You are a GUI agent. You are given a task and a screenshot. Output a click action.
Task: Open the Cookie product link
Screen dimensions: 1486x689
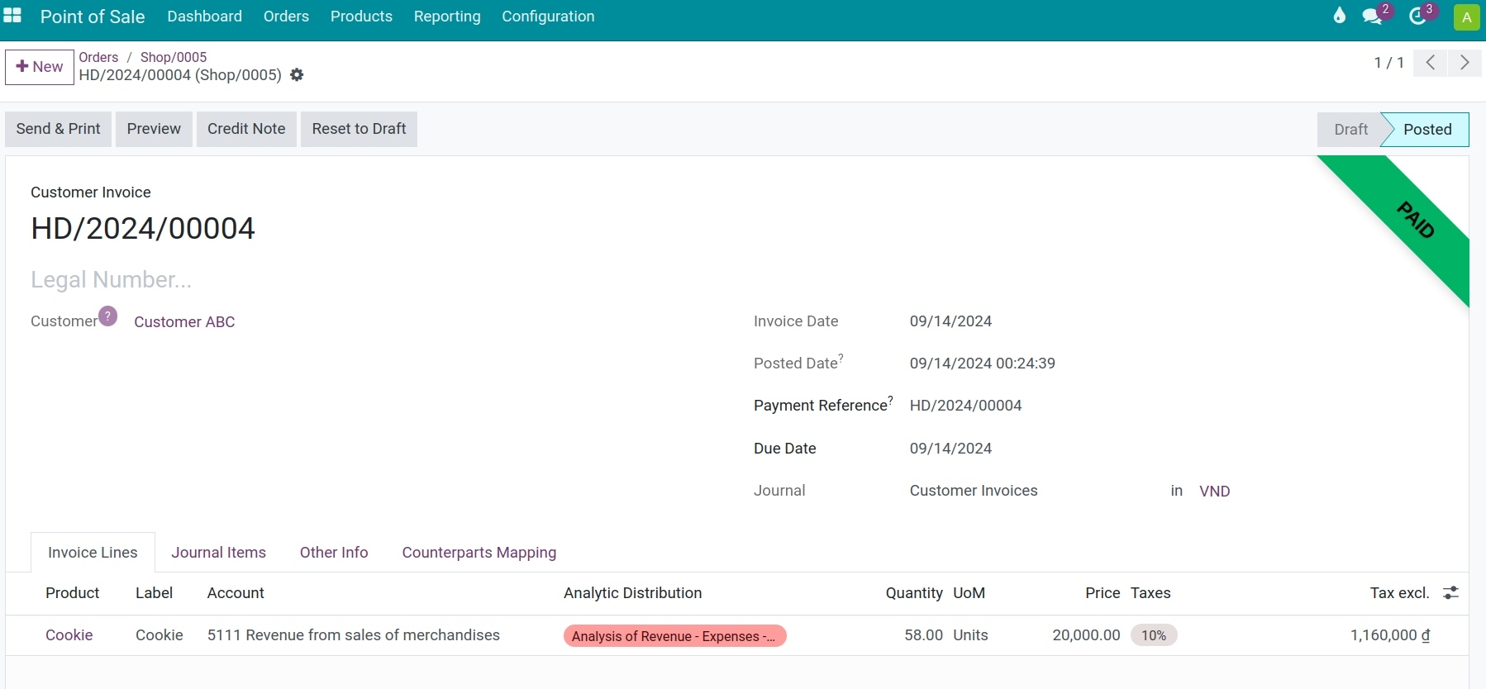coord(69,635)
